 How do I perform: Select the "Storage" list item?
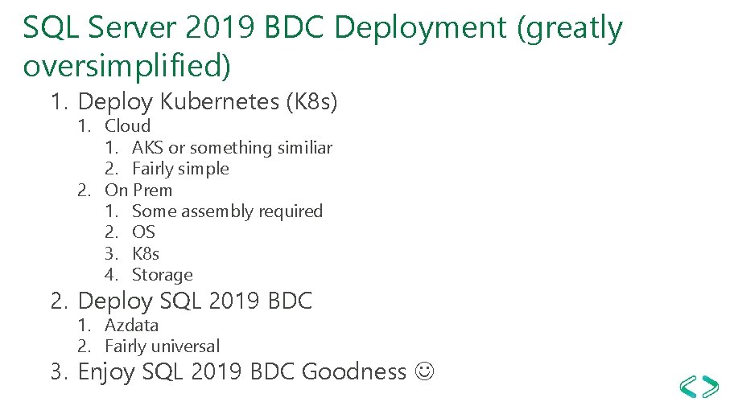tap(162, 275)
